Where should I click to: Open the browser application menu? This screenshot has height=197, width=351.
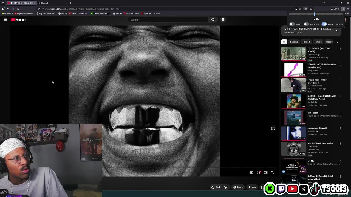(x=348, y=9)
